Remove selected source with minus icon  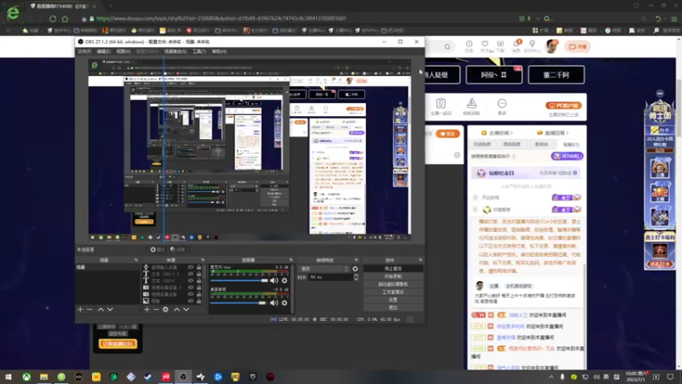tap(156, 309)
